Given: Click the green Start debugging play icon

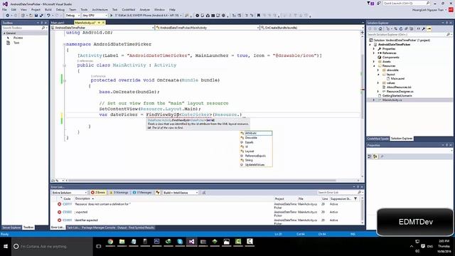Looking at the screenshot, I should coord(111,16).
